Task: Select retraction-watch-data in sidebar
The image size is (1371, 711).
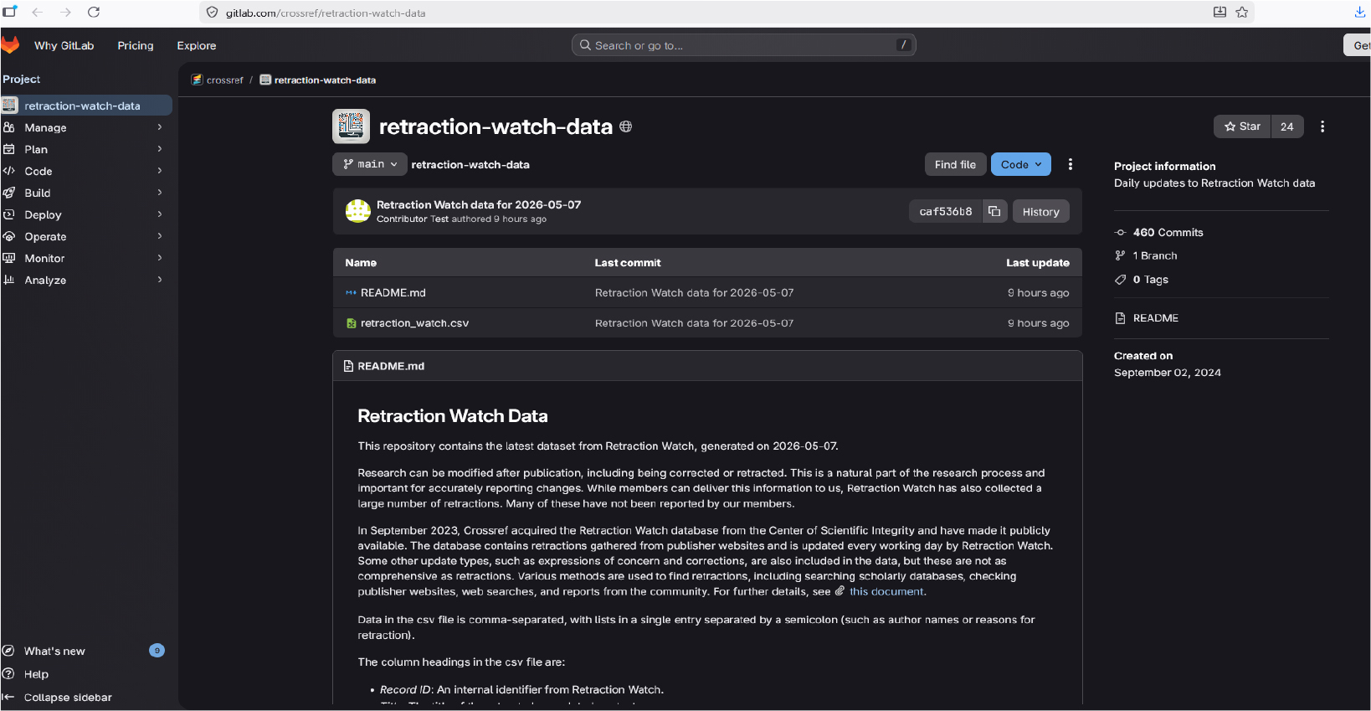Action: (86, 106)
